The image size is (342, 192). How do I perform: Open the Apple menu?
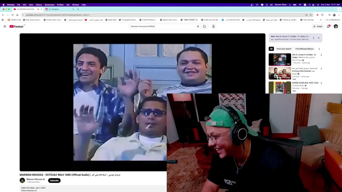coord(3,5)
